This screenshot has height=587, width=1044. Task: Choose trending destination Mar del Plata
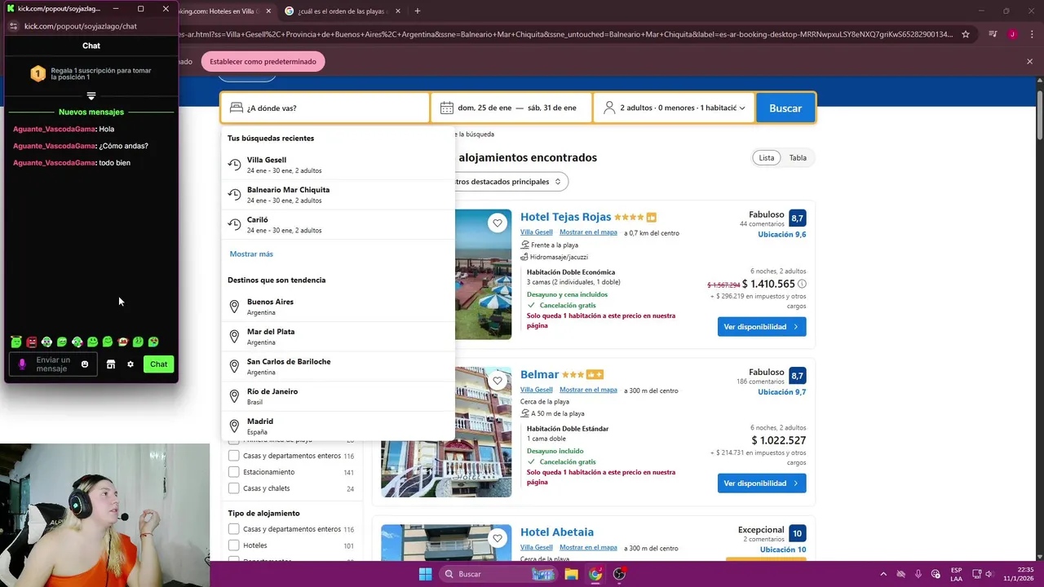pyautogui.click(x=338, y=337)
